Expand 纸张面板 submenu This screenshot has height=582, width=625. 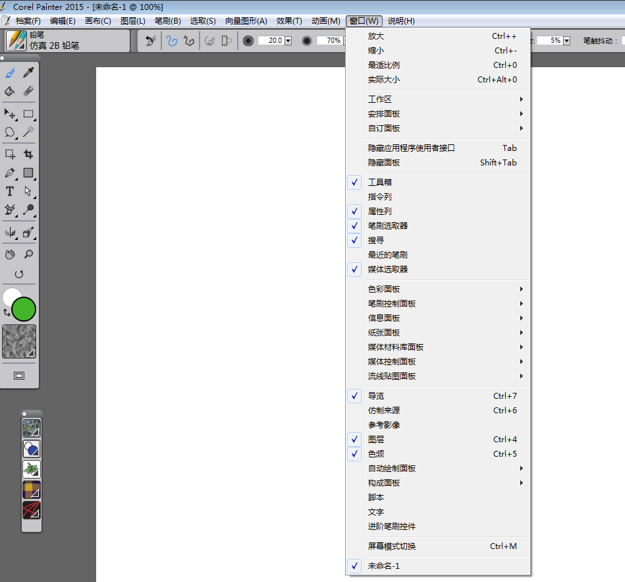pyautogui.click(x=438, y=333)
